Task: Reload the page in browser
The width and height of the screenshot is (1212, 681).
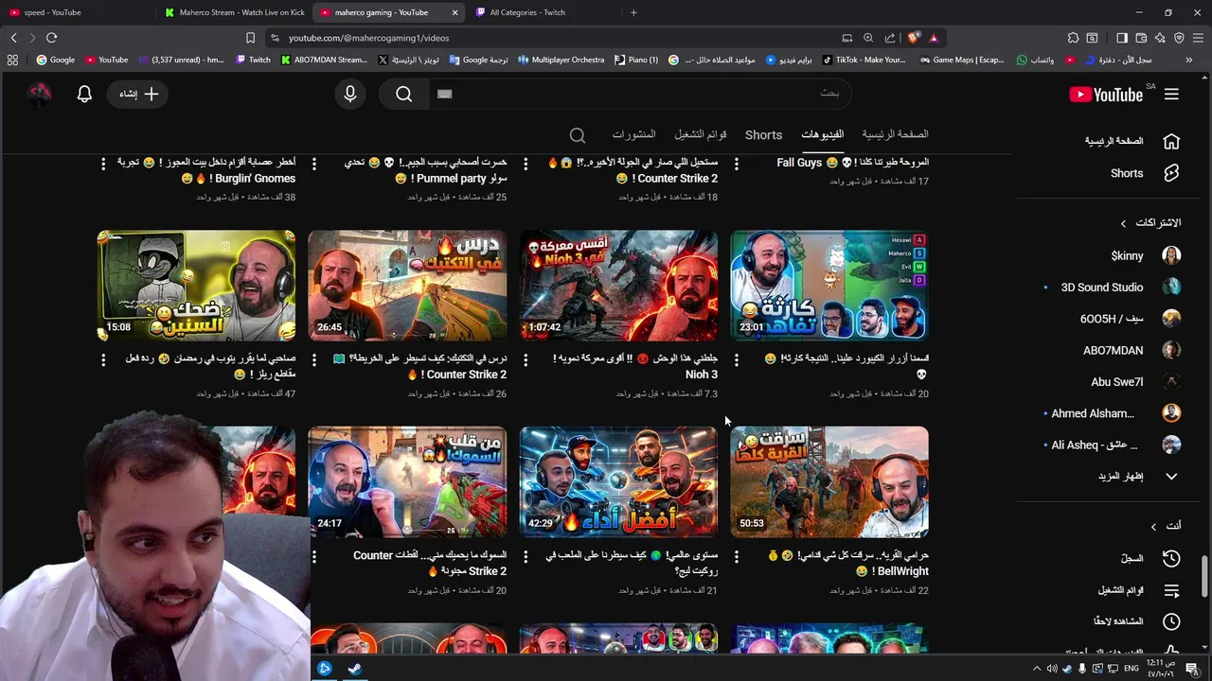Action: (51, 38)
